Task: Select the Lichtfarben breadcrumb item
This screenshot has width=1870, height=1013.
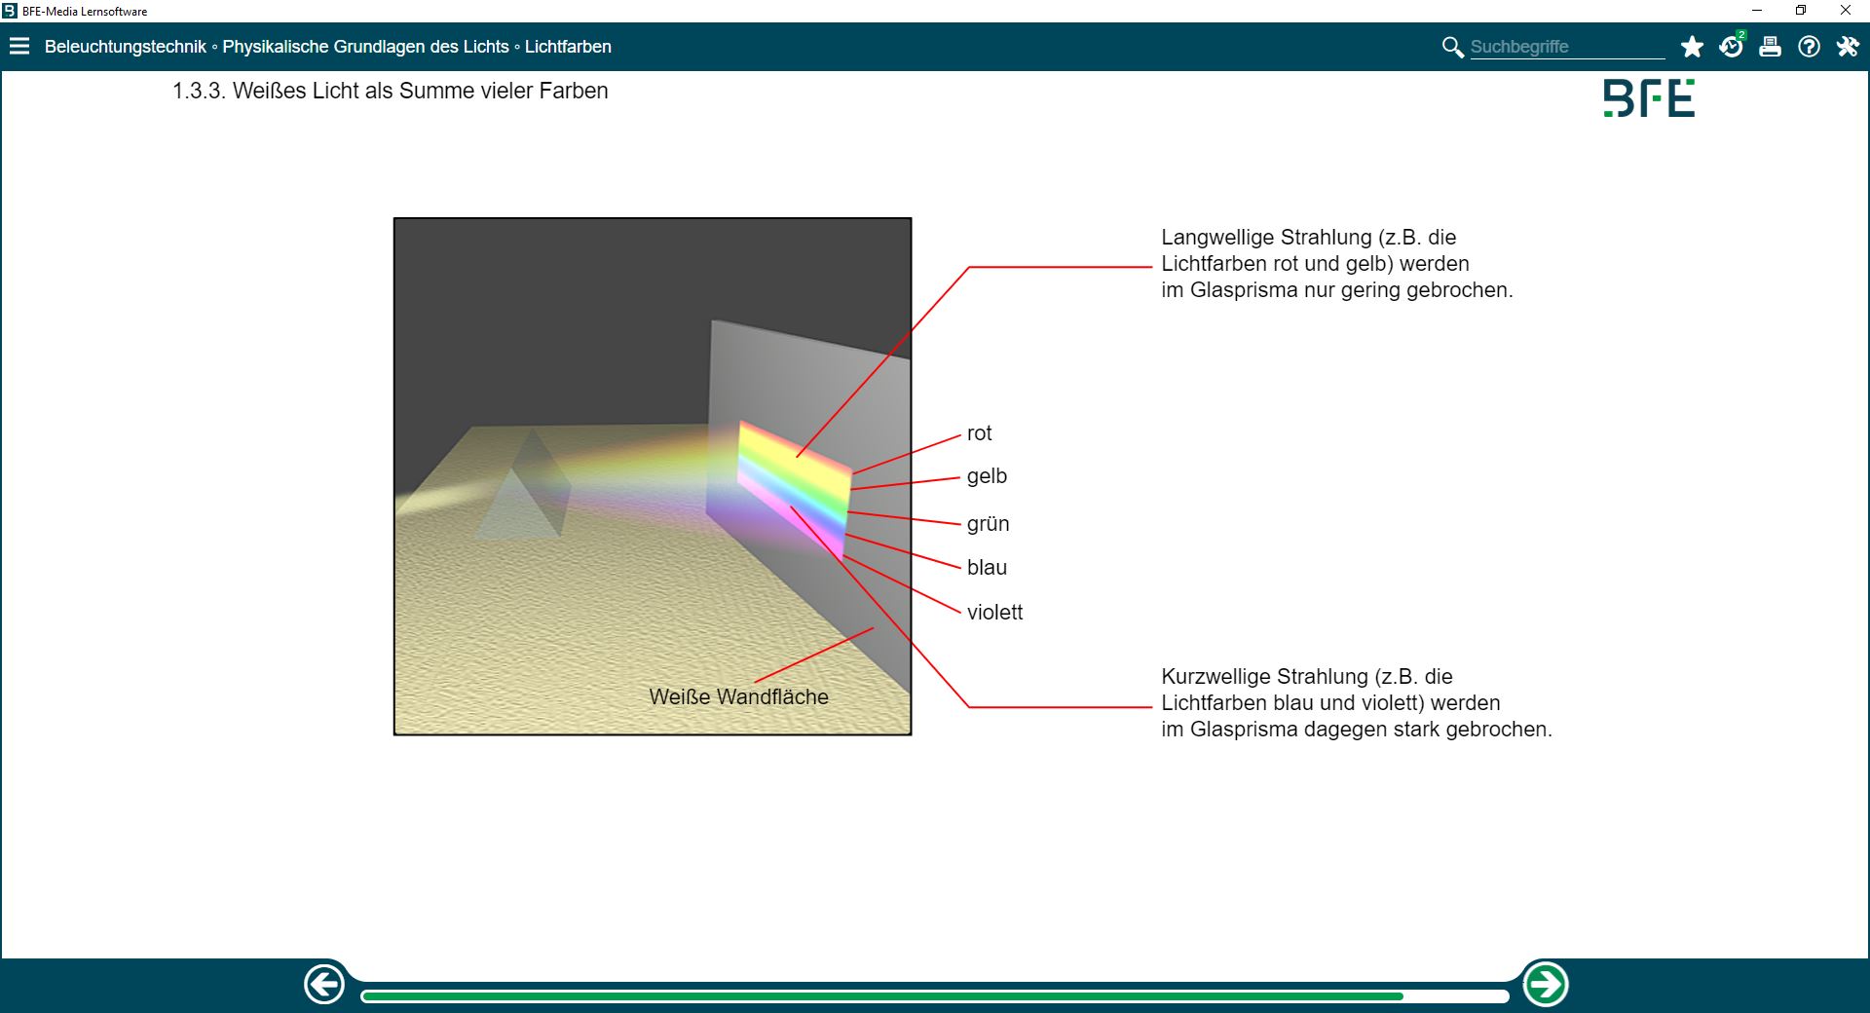Action: coord(568,47)
